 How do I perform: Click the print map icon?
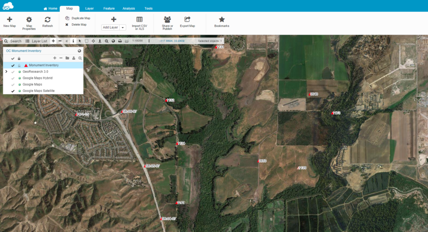(120, 41)
